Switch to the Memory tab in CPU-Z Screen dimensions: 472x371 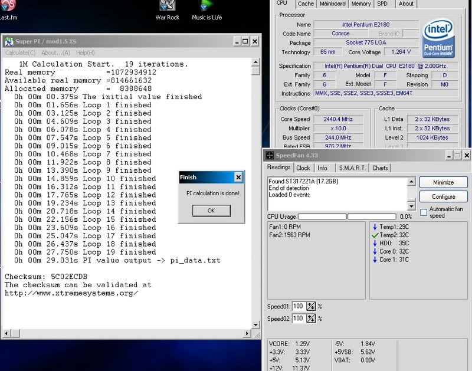(361, 4)
